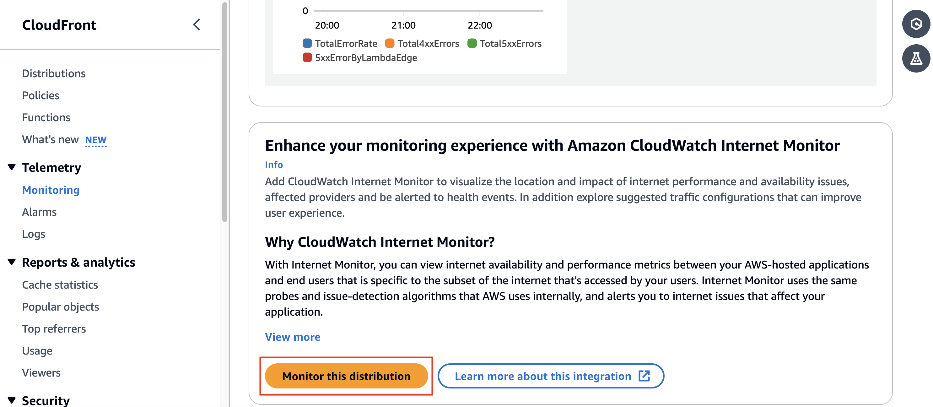Open CloudShell from the right edge

tap(916, 24)
